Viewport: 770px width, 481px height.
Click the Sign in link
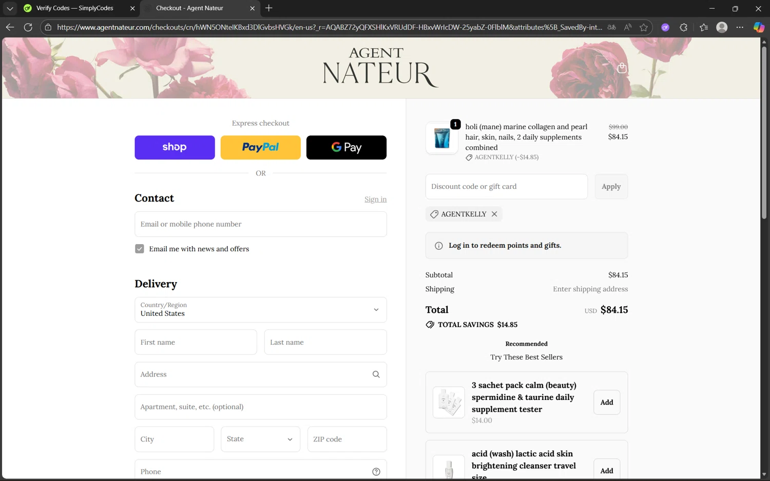375,199
